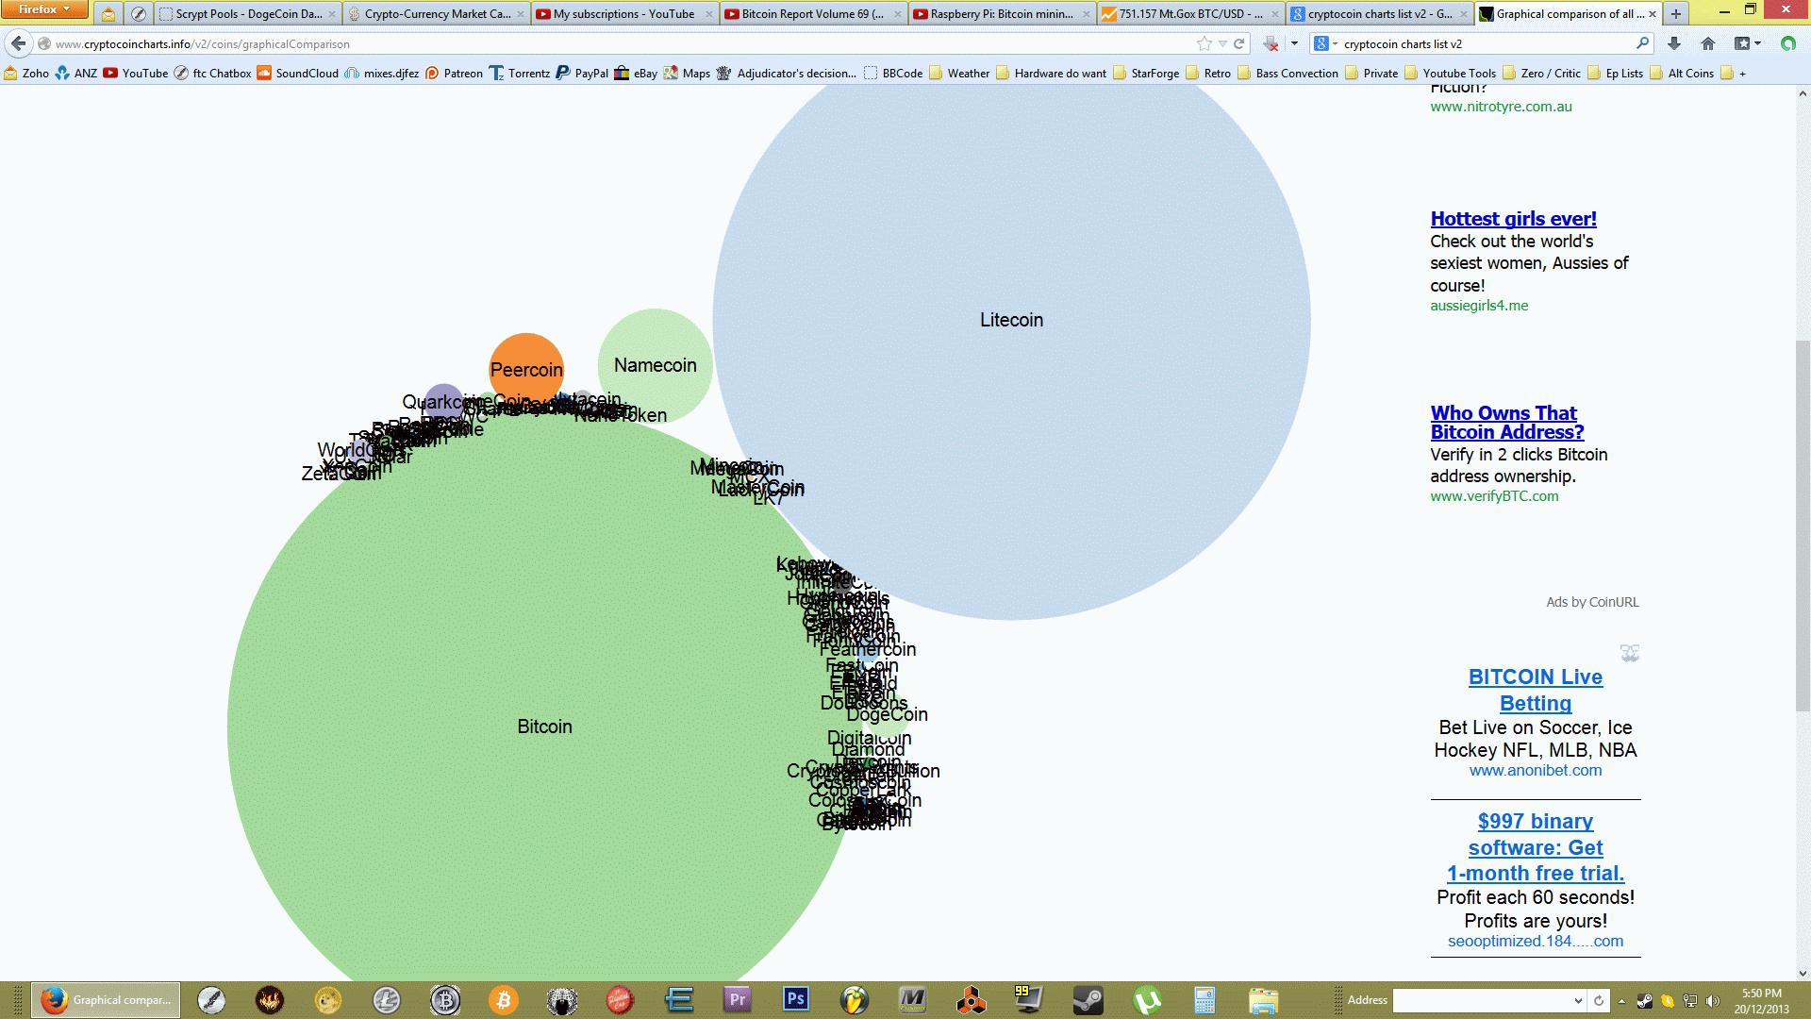The image size is (1811, 1019).
Task: Open File Explorer from taskbar
Action: click(1263, 999)
